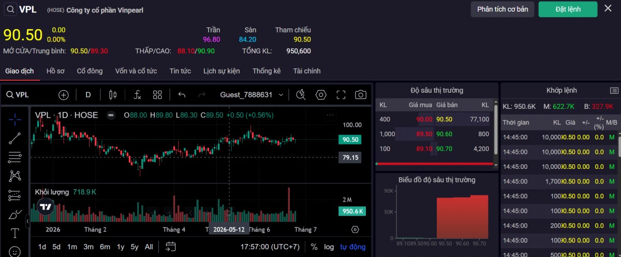Switch to the Lịch sự kiện tab
621x257 pixels.
click(x=221, y=71)
